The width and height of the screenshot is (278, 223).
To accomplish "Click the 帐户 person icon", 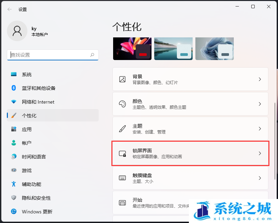I will 14,143.
